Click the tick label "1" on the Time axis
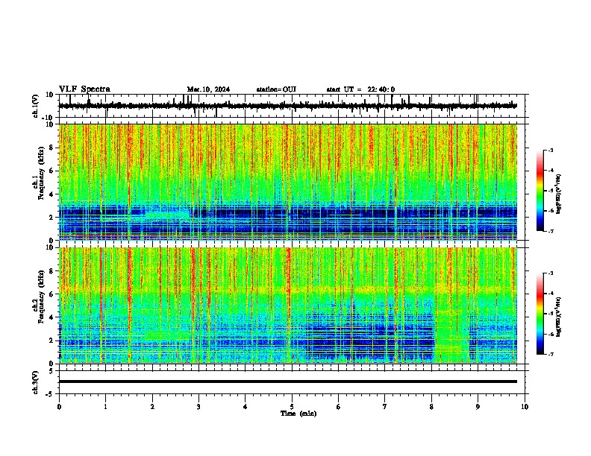The width and height of the screenshot is (591, 456). tap(105, 407)
